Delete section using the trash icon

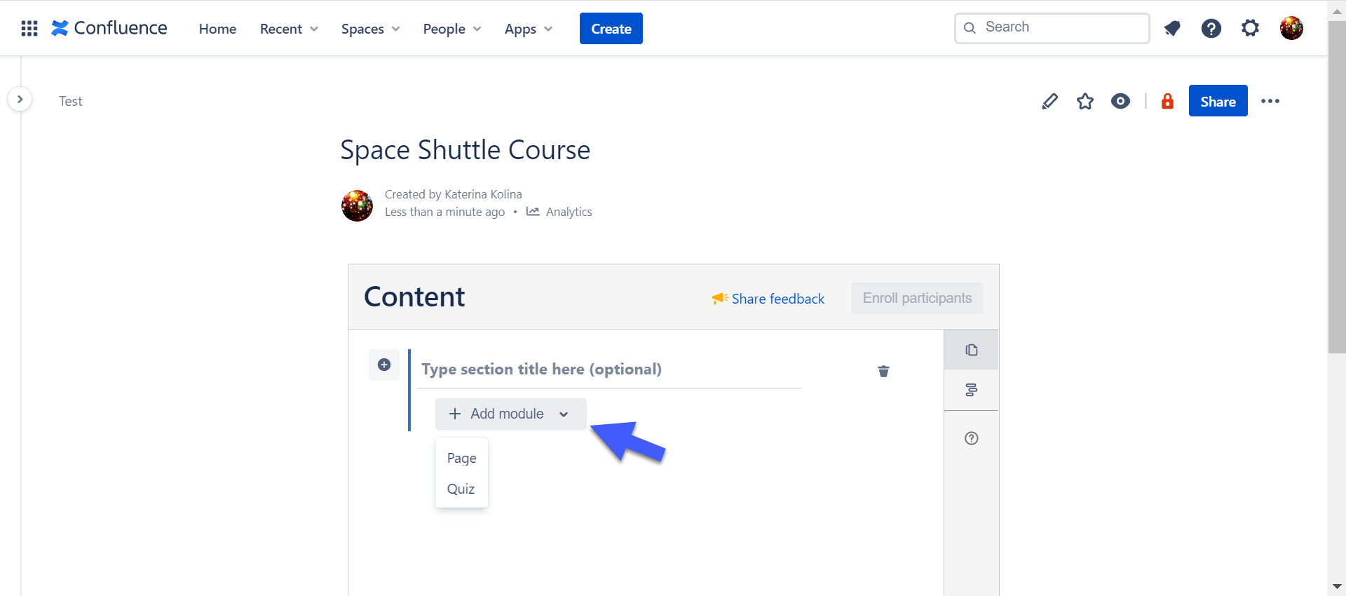pos(883,371)
